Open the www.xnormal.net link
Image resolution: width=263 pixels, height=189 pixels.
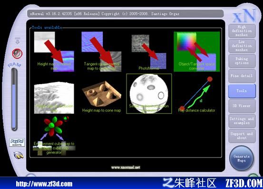pyautogui.click(x=126, y=168)
